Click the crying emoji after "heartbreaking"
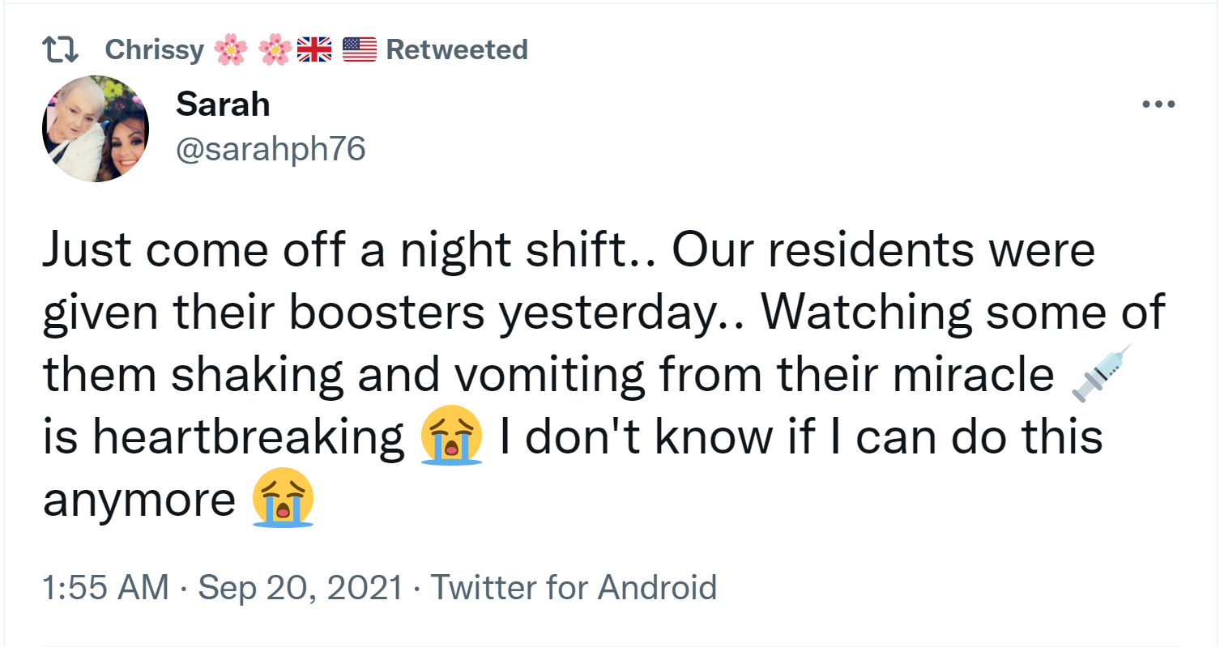Screen dimensions: 1224x647 451,436
